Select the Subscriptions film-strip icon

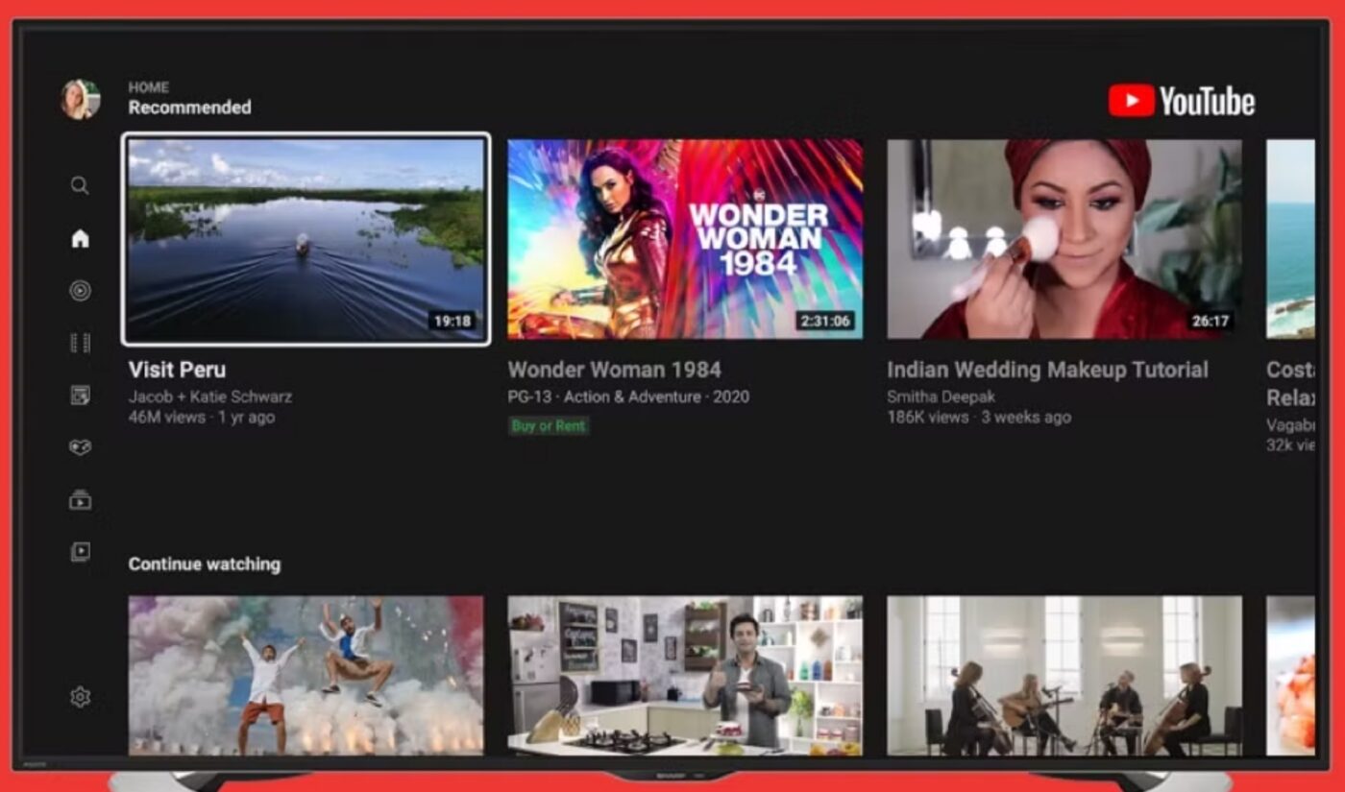80,344
